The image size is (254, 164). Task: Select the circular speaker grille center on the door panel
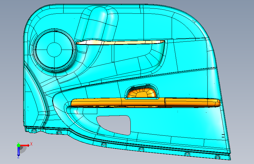pyautogui.click(x=54, y=50)
